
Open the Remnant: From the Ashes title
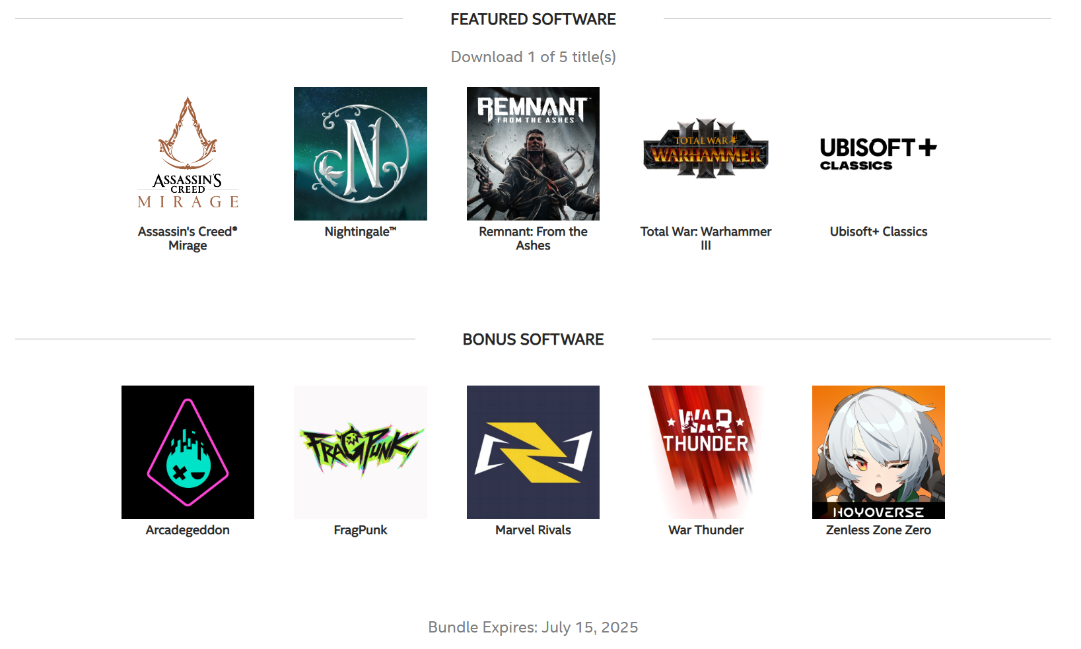[533, 238]
